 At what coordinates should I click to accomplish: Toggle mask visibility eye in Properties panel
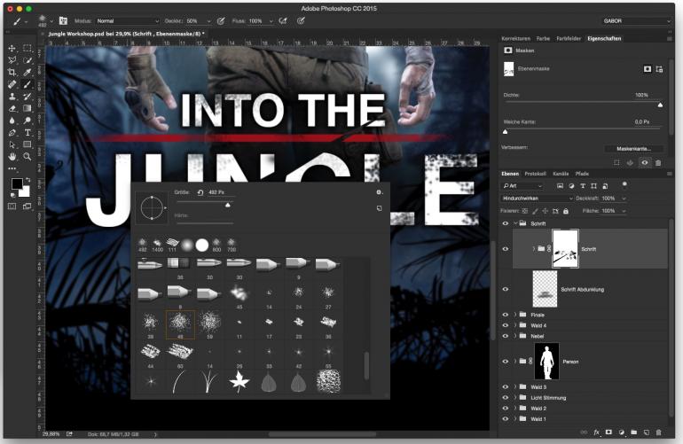645,163
